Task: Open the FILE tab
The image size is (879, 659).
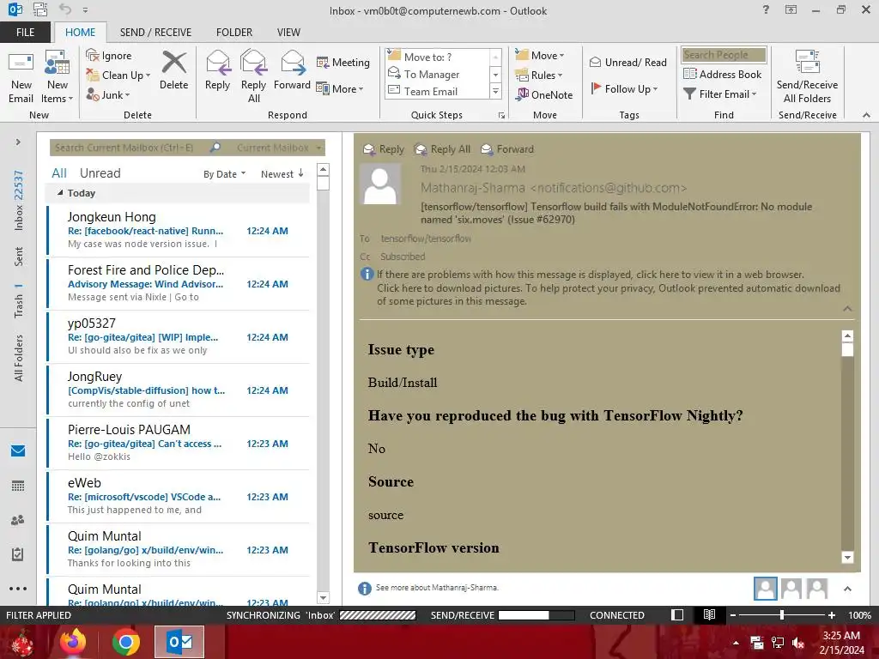Action: coord(25,32)
